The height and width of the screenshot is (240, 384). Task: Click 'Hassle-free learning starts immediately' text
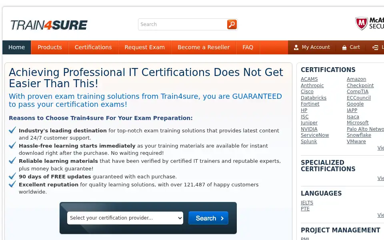click(x=77, y=146)
